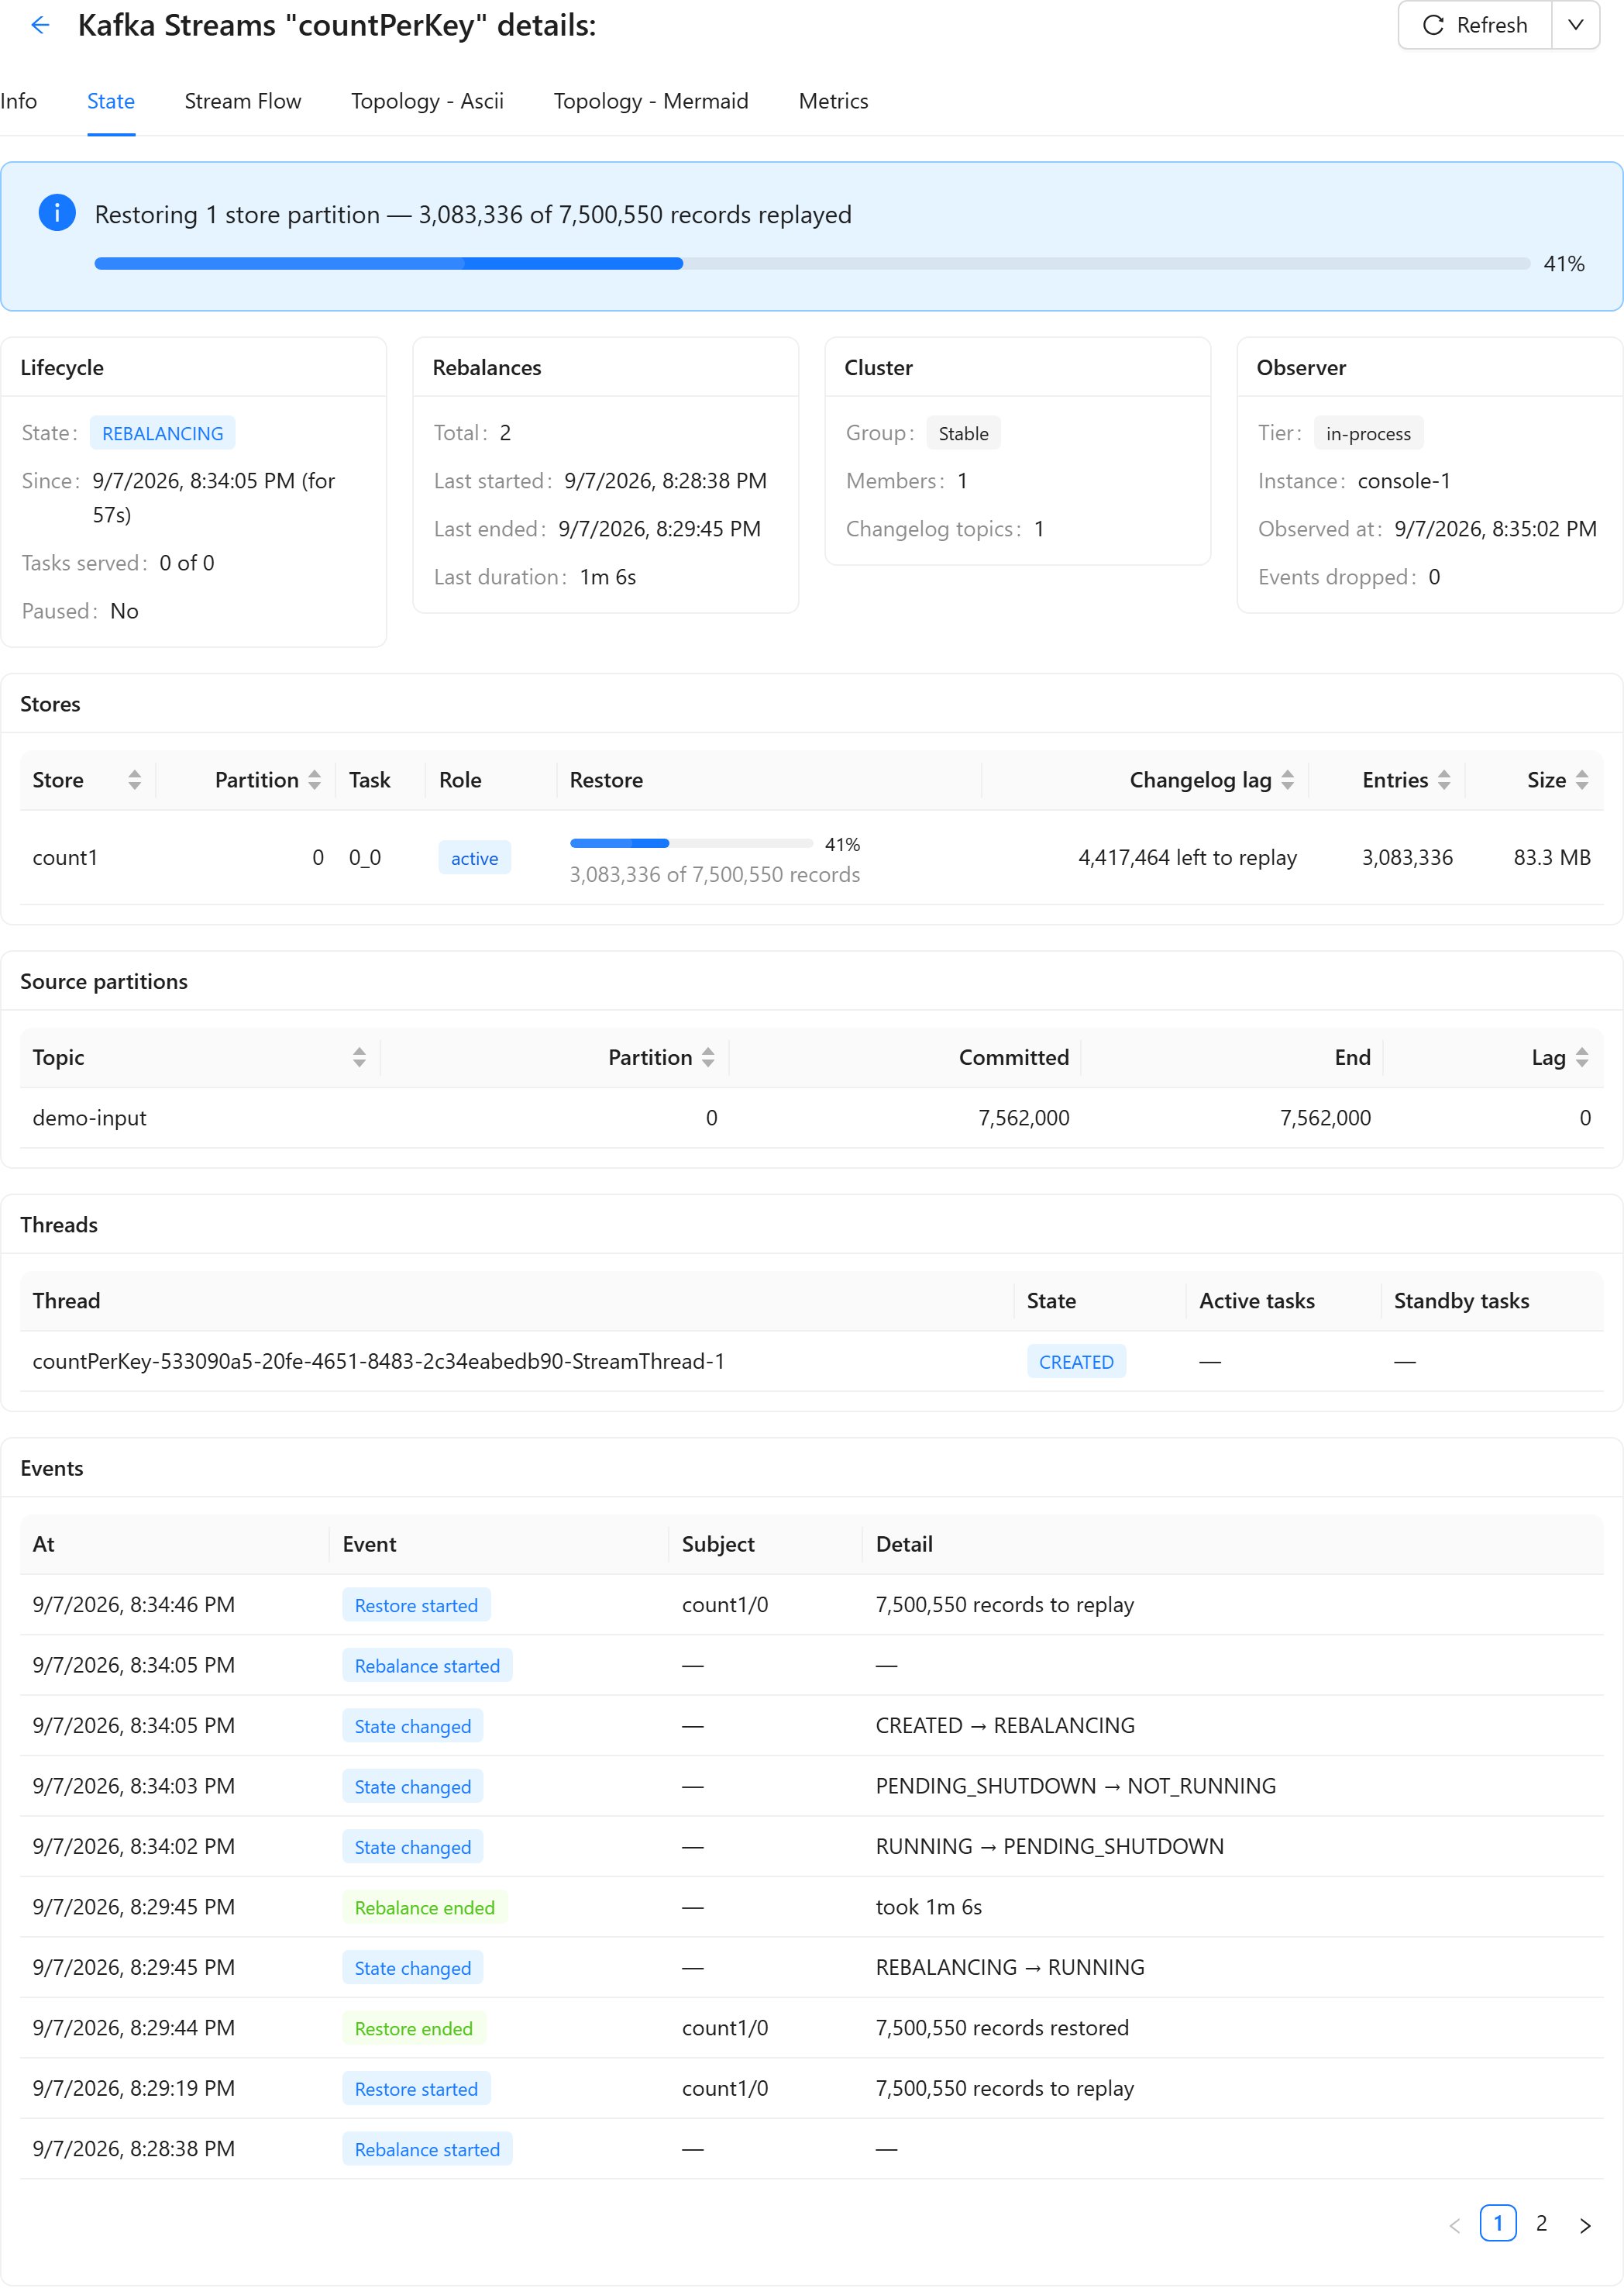Switch to the Info tab

coord(19,101)
